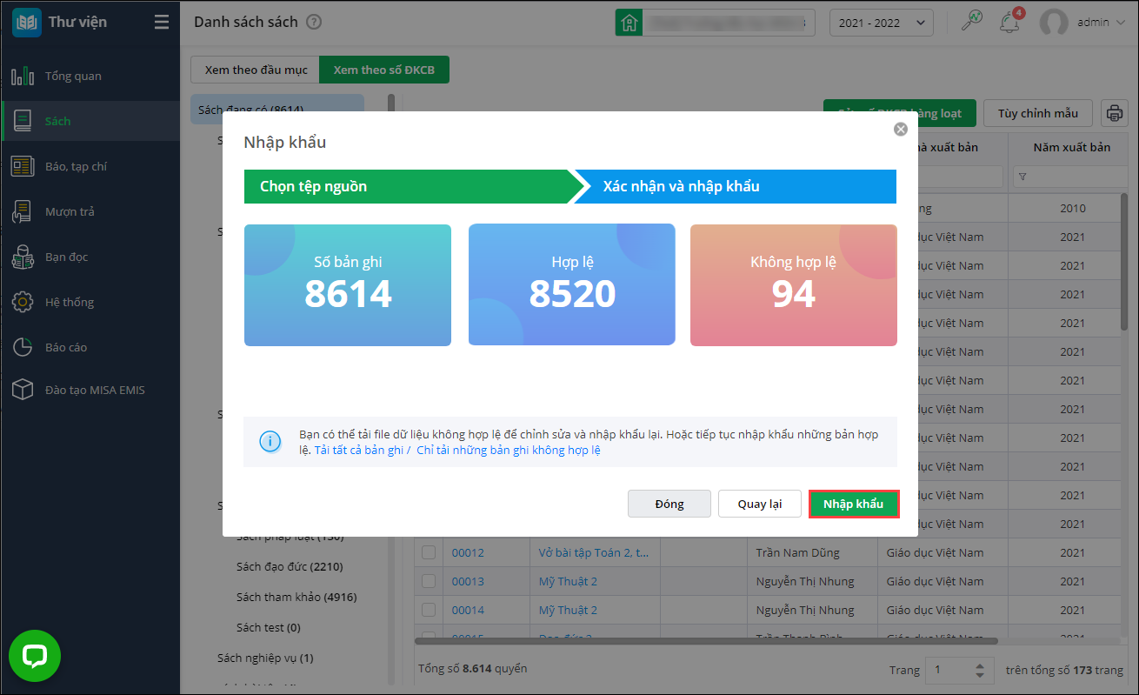
Task: Confirm import with Nhập khẩu button
Action: 853,505
